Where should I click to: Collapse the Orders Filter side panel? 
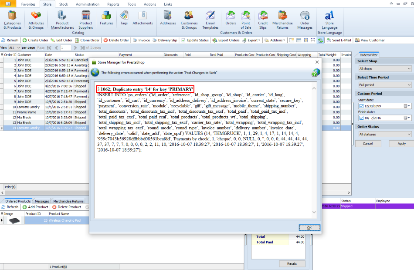click(x=353, y=124)
